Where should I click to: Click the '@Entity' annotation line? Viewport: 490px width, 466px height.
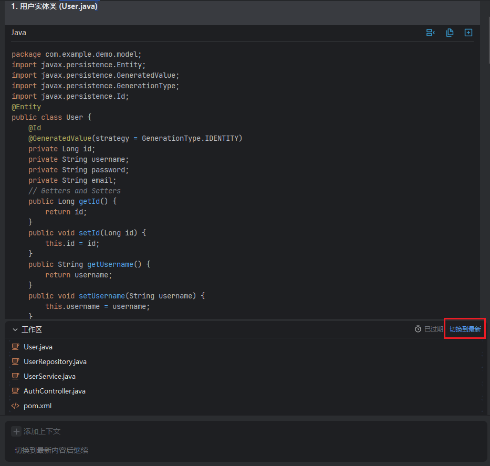click(x=26, y=107)
